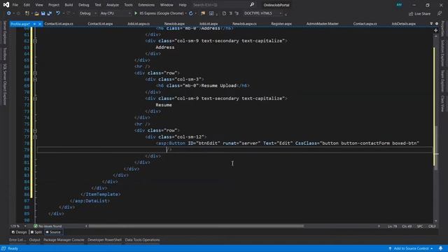The height and width of the screenshot is (252, 448).
Task: Click the No issues found status indicator
Action: click(48, 226)
